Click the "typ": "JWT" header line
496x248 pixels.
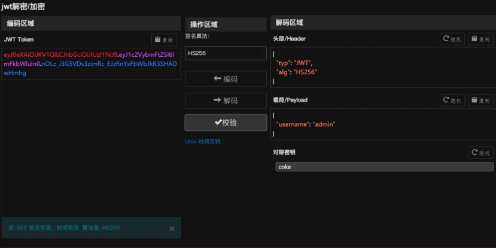294,63
